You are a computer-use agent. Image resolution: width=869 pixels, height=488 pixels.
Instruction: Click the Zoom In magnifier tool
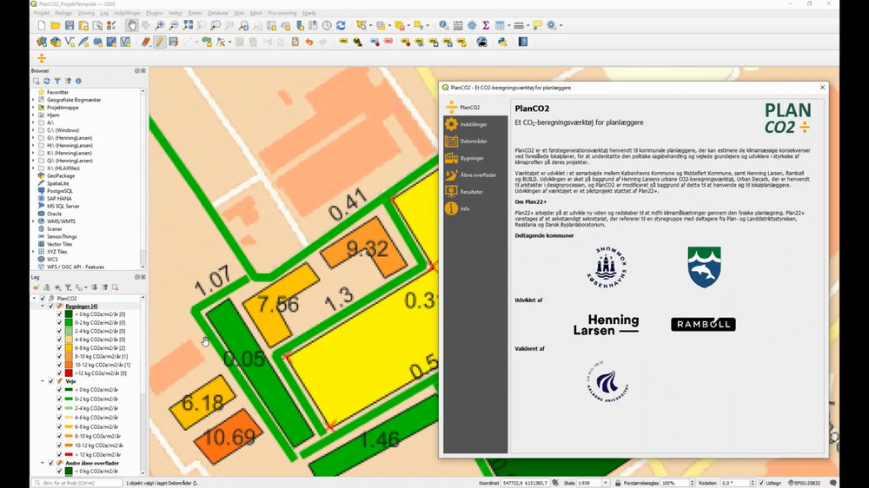click(x=160, y=25)
